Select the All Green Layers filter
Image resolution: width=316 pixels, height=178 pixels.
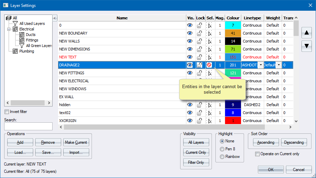[x=39, y=46]
